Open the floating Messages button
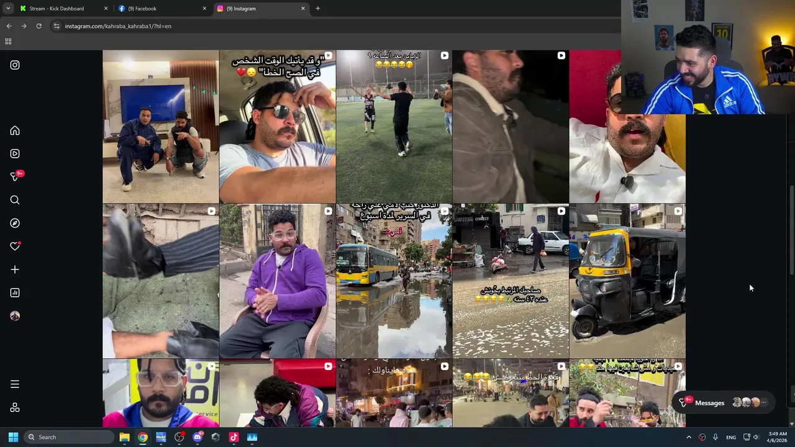 click(x=724, y=403)
